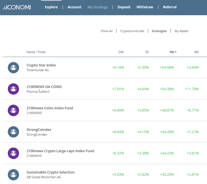
Task: Sort the table by 3M column
Action: (196, 52)
